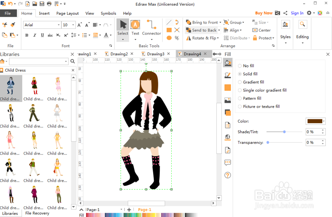Open the Help icon in right sidebar
The width and height of the screenshot is (332, 217).
(227, 175)
